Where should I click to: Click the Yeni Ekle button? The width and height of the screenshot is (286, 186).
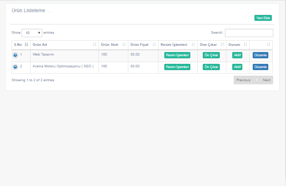tap(263, 18)
